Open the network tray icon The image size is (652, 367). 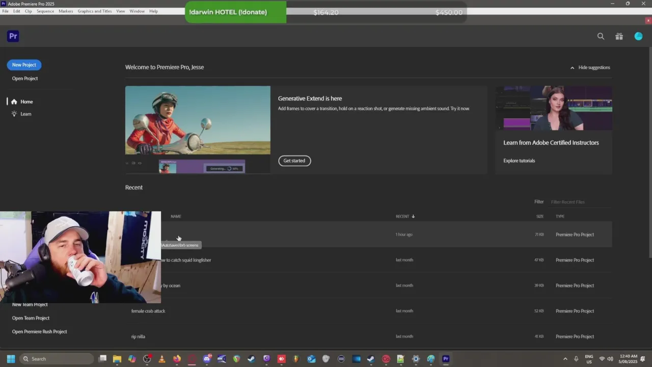click(x=602, y=359)
